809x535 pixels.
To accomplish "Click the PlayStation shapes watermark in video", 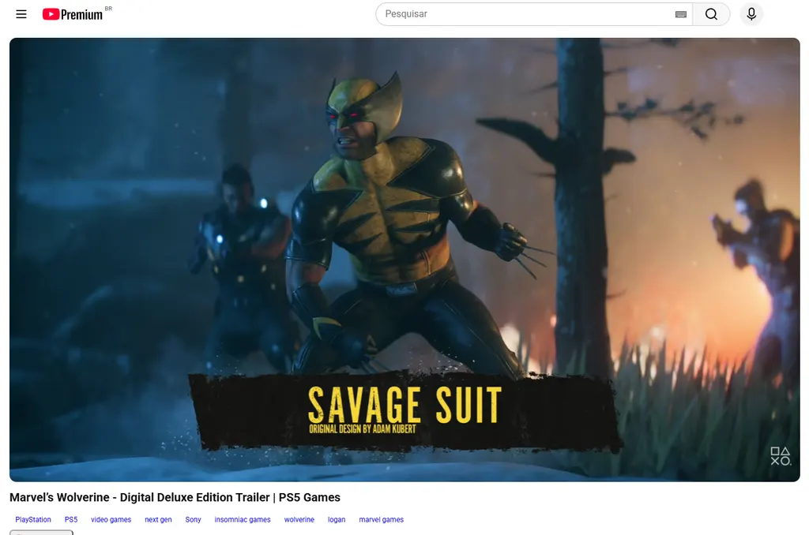I will (780, 456).
